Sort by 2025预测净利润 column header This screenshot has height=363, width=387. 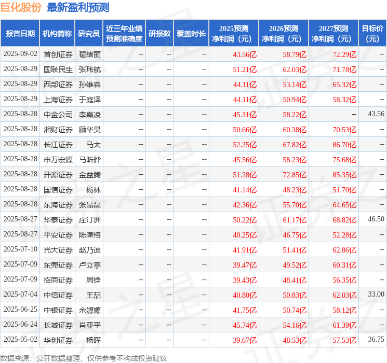click(234, 34)
